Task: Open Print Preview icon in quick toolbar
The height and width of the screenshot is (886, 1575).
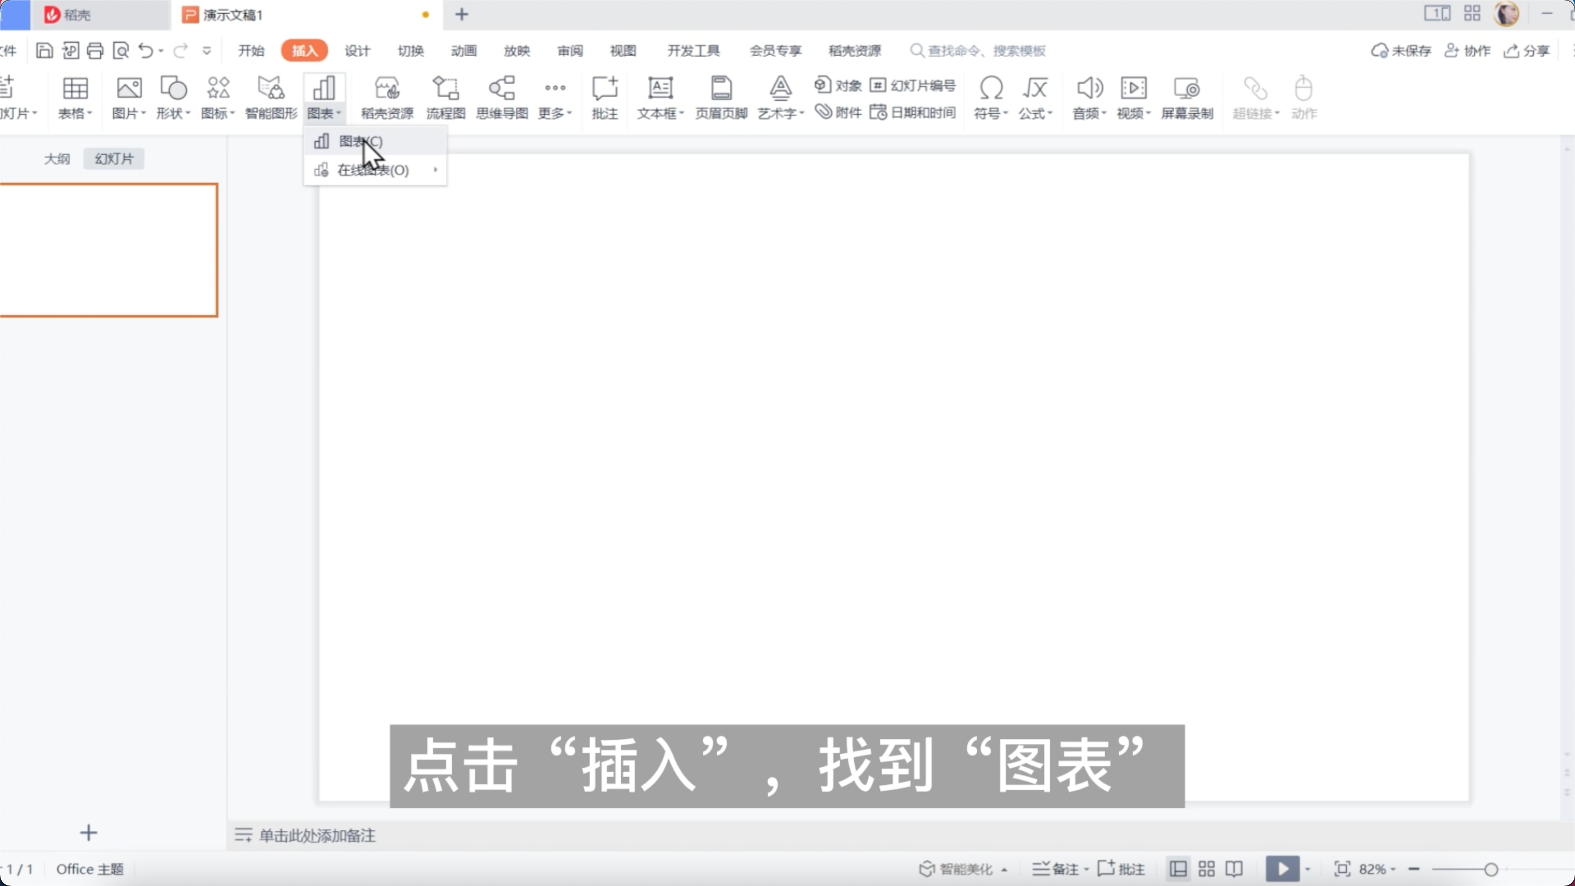Action: coord(121,50)
